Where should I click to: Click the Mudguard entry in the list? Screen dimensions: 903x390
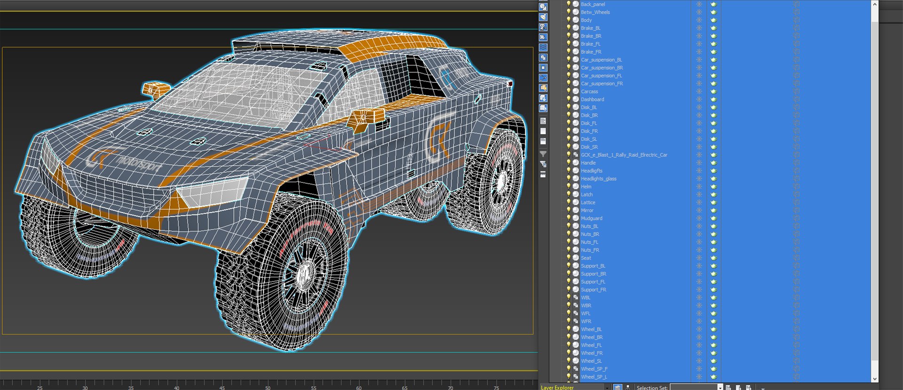(x=591, y=218)
